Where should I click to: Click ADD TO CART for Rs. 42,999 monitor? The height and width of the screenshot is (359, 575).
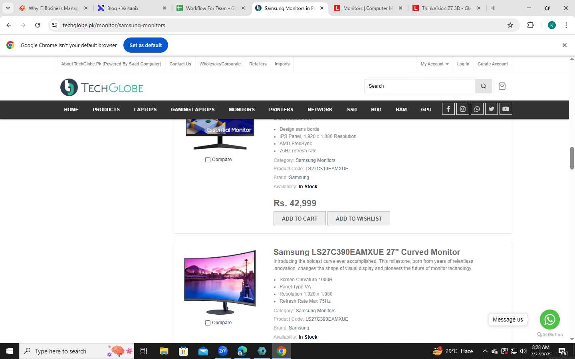(299, 219)
